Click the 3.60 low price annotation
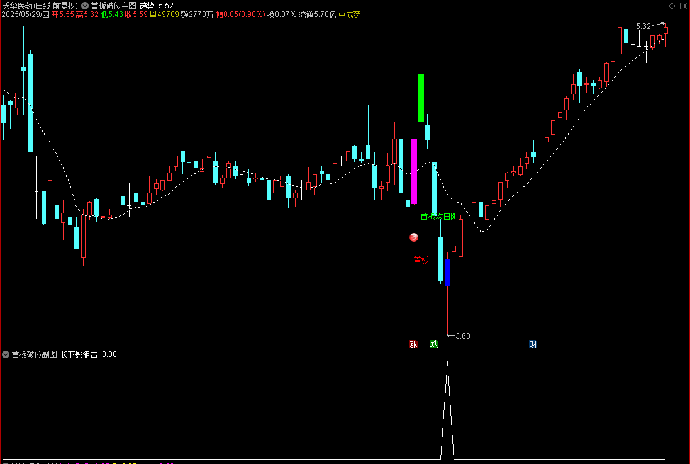Viewport: 690px width, 464px height. tap(462, 336)
